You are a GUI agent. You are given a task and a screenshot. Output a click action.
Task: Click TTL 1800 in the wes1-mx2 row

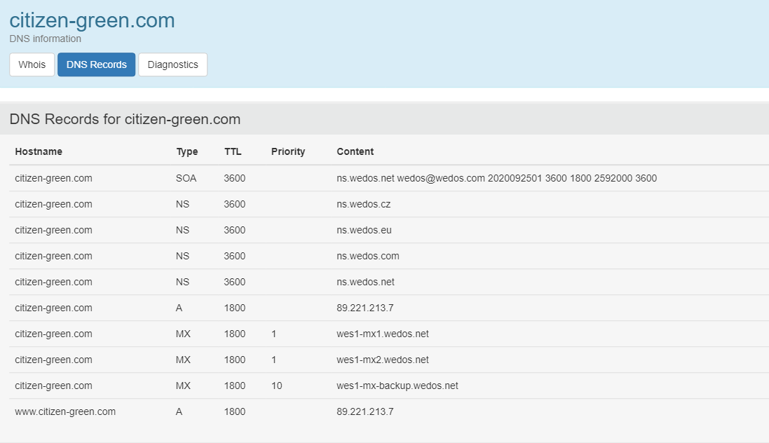(x=234, y=360)
